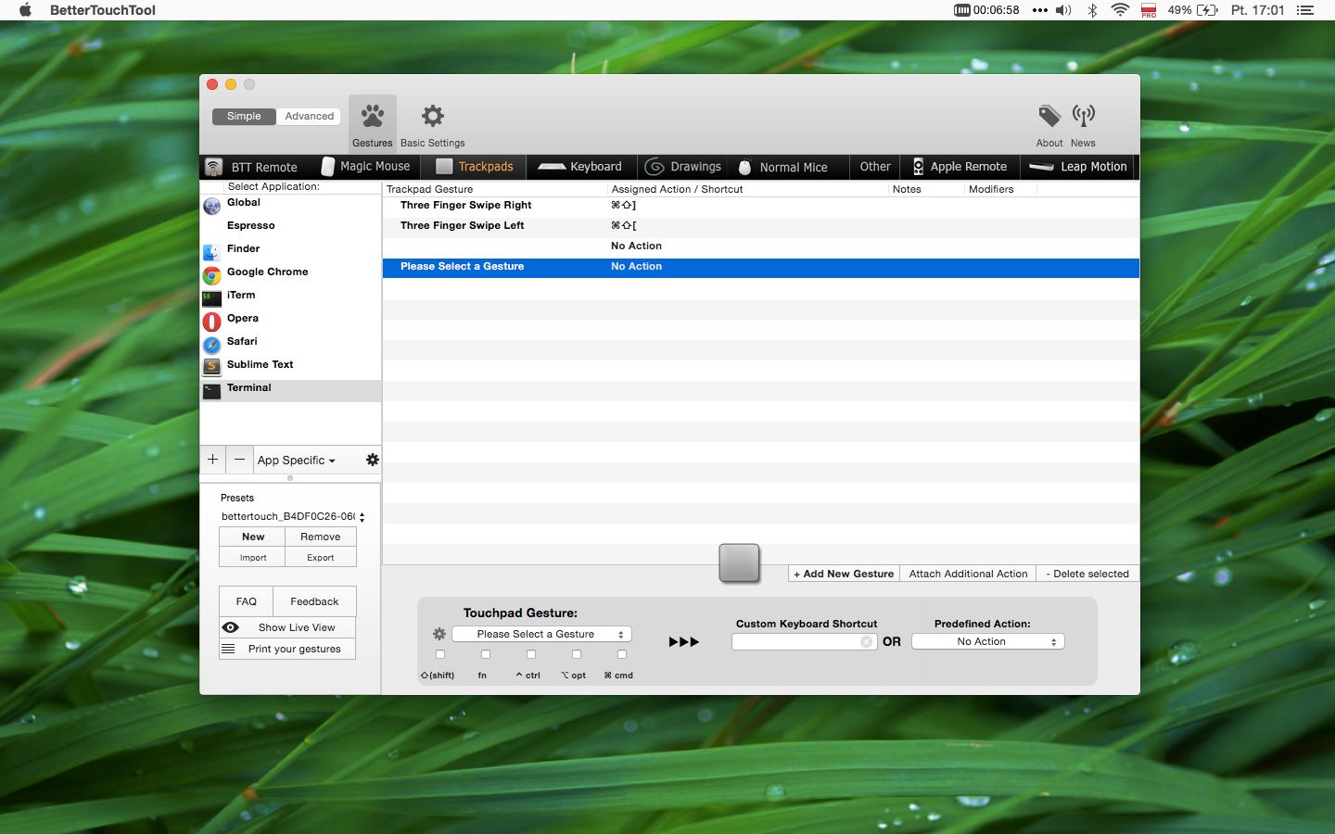
Task: Click the print gestures list icon
Action: click(x=228, y=649)
